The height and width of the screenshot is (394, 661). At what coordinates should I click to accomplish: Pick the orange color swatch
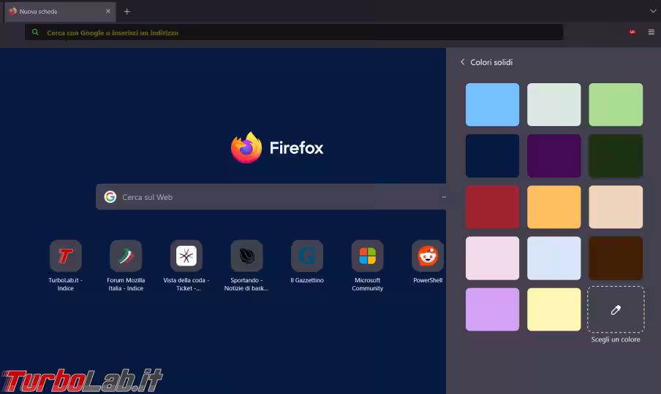click(x=554, y=207)
